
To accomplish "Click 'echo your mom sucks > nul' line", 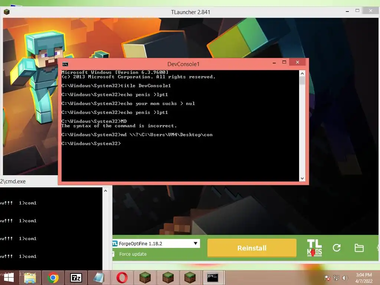I will tap(128, 104).
